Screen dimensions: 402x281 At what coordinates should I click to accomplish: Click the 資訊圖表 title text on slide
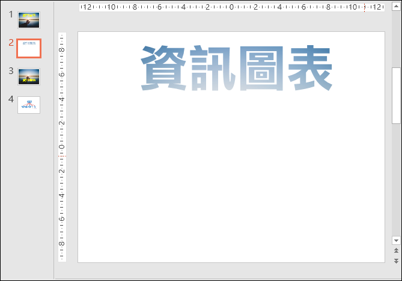(x=236, y=68)
